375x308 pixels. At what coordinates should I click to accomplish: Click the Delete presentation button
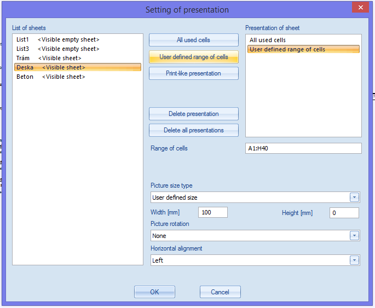click(x=193, y=114)
